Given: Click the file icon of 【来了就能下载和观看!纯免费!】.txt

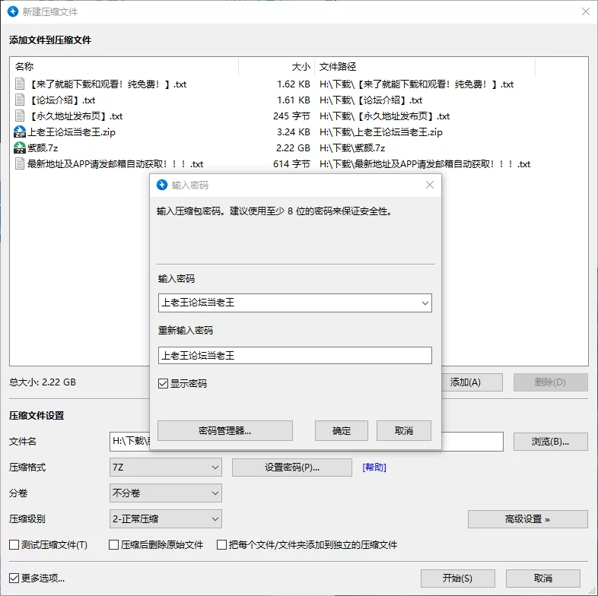Looking at the screenshot, I should tap(20, 84).
